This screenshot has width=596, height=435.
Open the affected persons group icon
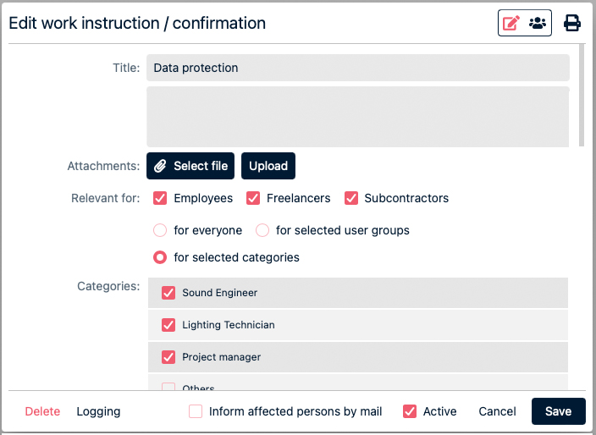click(538, 23)
